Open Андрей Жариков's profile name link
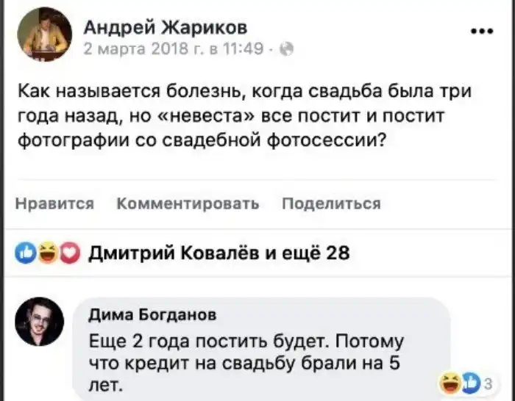The height and width of the screenshot is (401, 515). tap(166, 28)
